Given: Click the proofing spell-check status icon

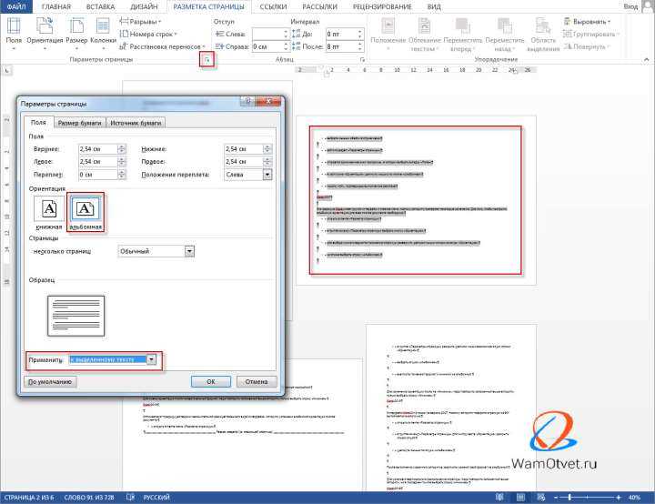Looking at the screenshot, I should tap(130, 498).
